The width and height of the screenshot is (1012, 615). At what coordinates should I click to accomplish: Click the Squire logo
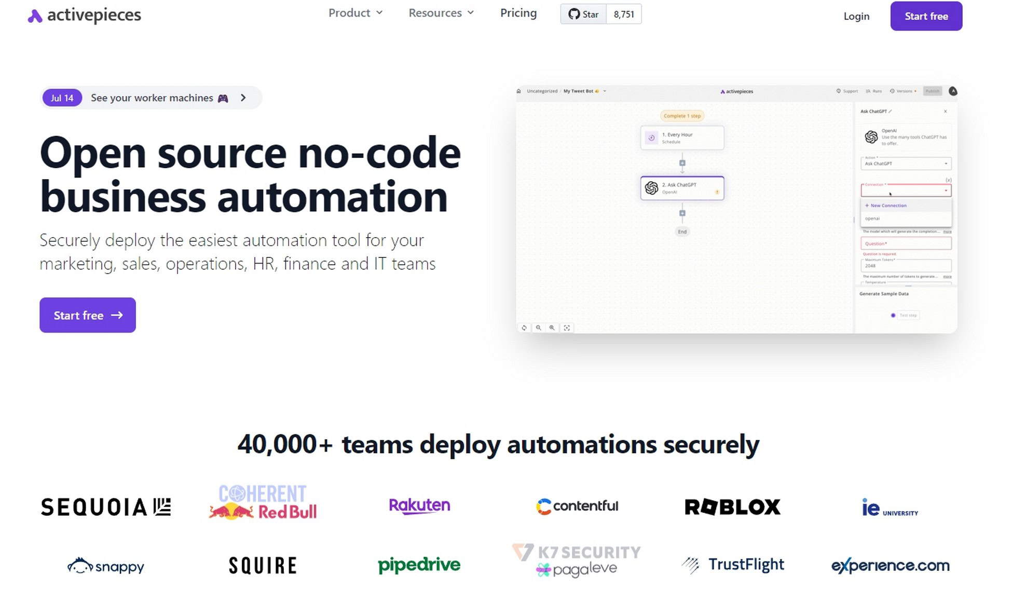click(x=263, y=565)
